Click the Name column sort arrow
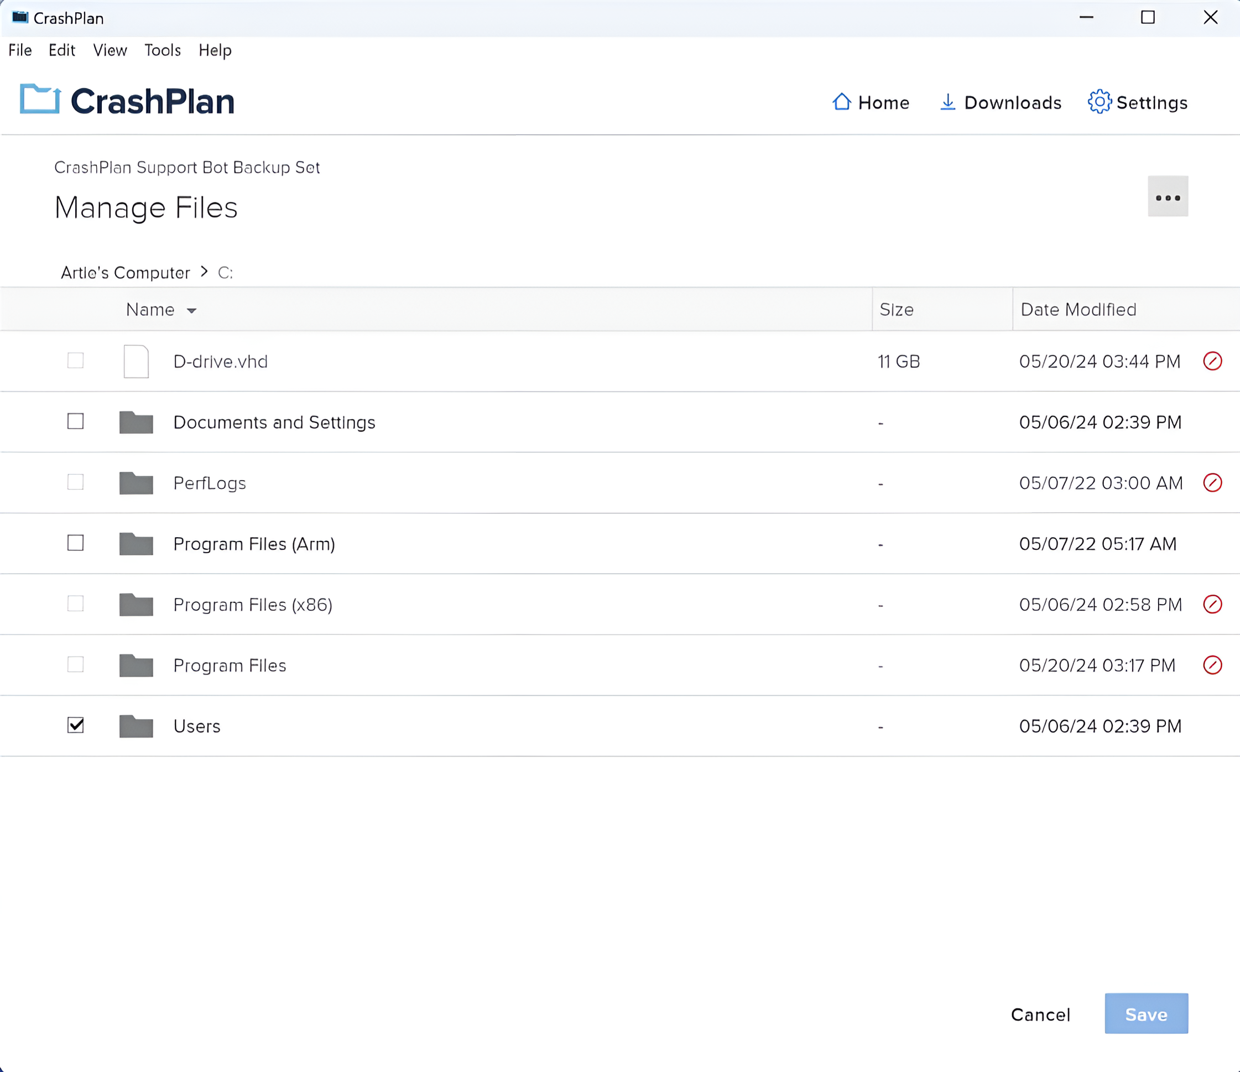Screen dimensions: 1240x1072 coord(191,311)
